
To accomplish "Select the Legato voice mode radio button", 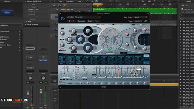I will click(x=107, y=25).
